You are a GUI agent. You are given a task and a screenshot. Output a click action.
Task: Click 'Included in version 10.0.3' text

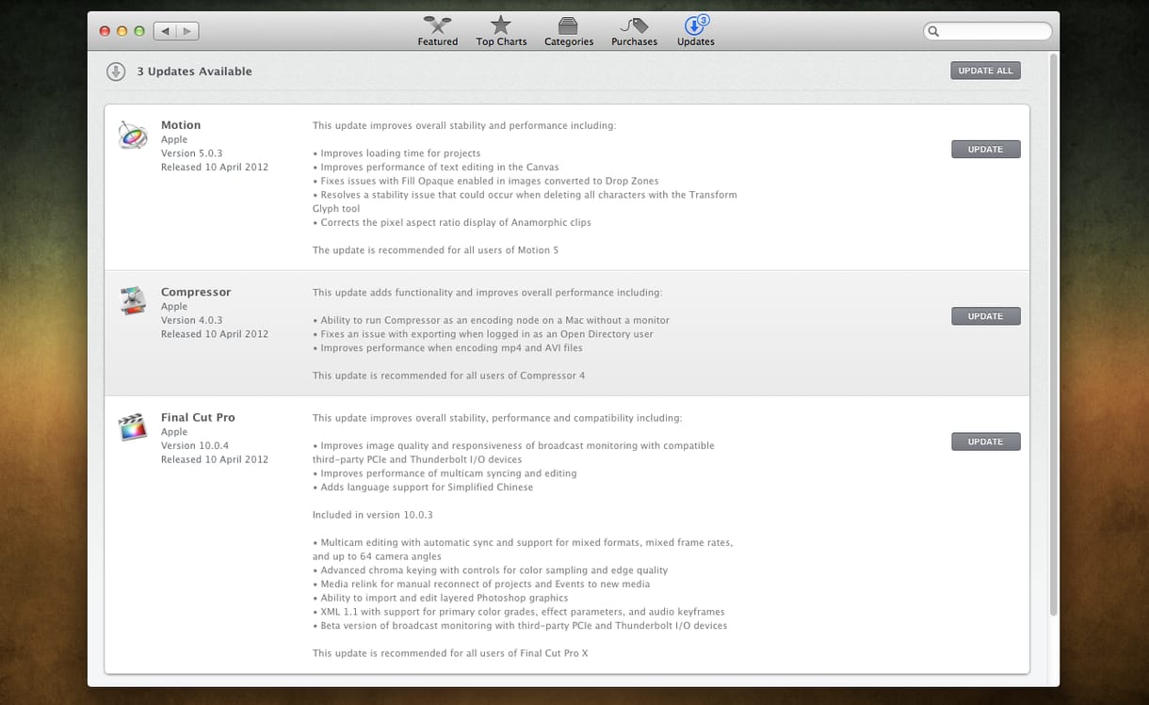[373, 515]
